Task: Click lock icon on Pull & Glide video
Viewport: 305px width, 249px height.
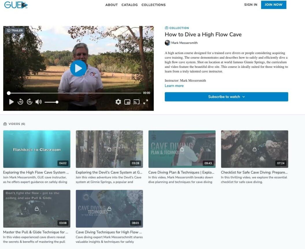Action: 36,209
